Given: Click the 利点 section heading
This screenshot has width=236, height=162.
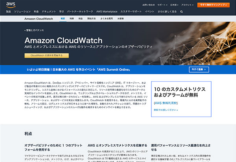Looking at the screenshot, I should 28,134.
